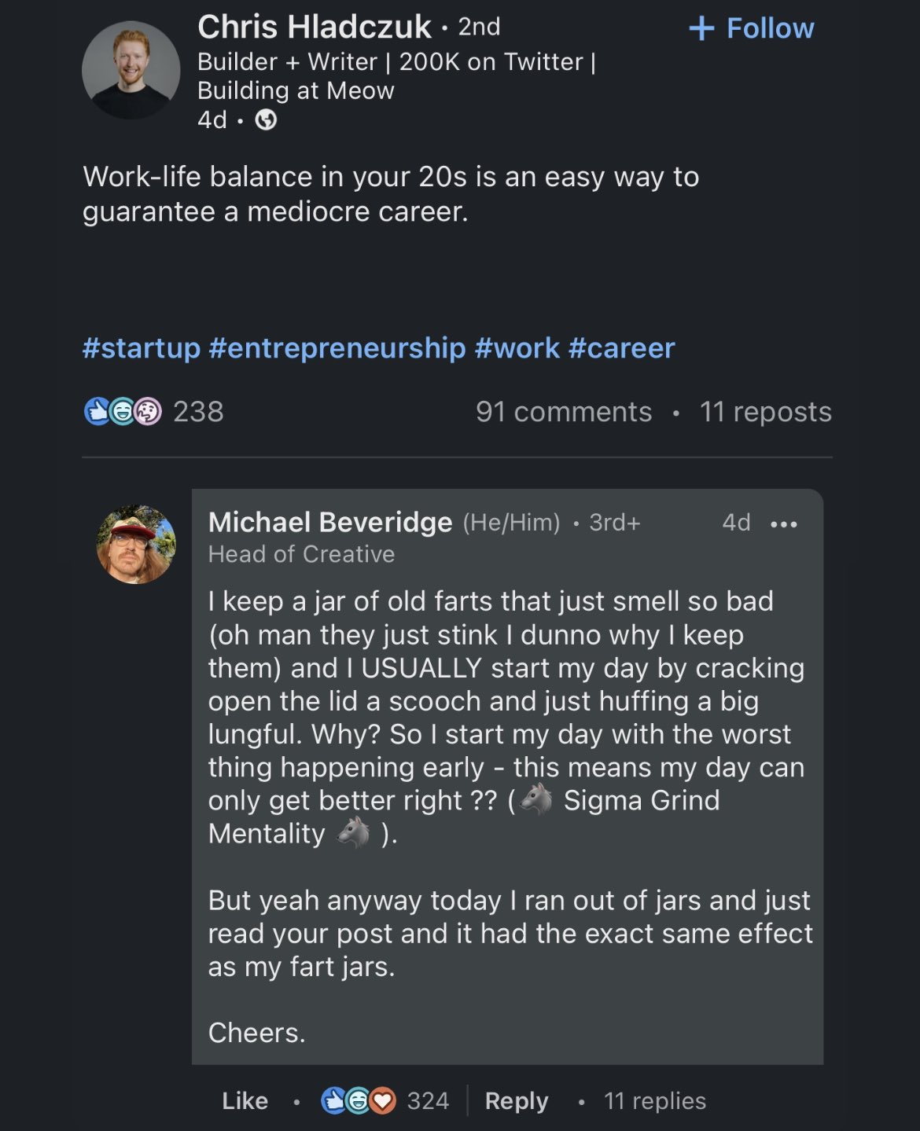920x1131 pixels.
Task: Click the post's reaction emoji cluster
Action: coord(123,412)
